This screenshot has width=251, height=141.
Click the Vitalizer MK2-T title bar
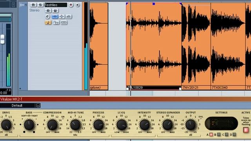125,99
